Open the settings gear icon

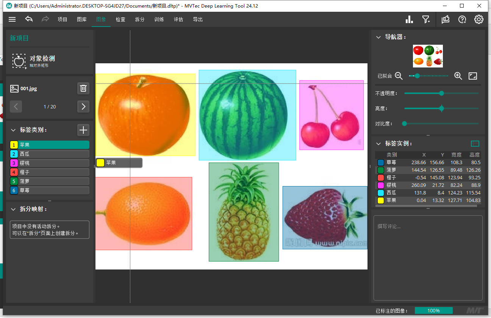[479, 19]
